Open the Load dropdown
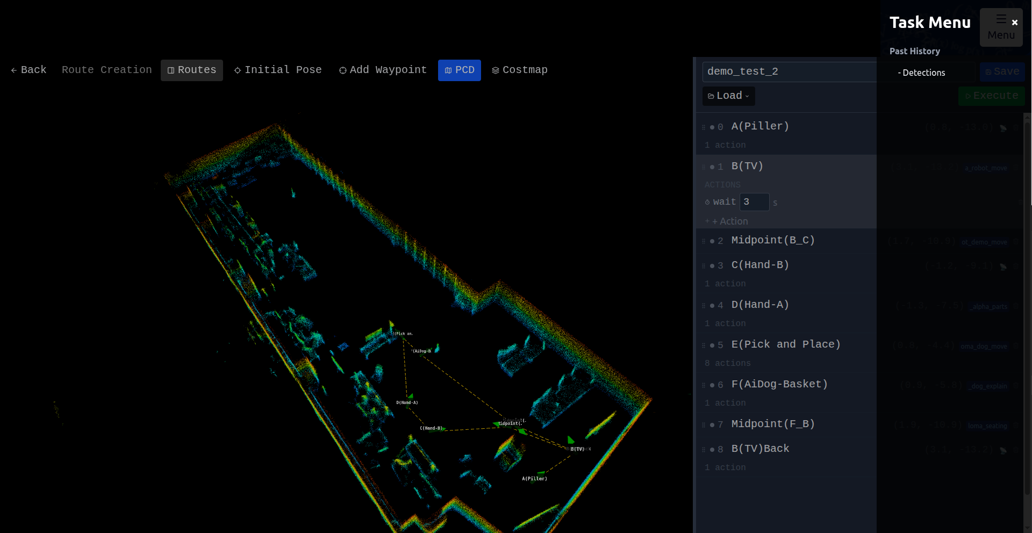Image resolution: width=1032 pixels, height=533 pixels. pyautogui.click(x=728, y=96)
